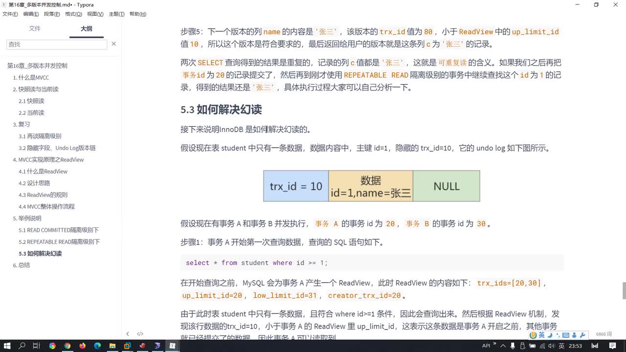Open the 文件(F) menu
The height and width of the screenshot is (352, 626).
[10, 14]
